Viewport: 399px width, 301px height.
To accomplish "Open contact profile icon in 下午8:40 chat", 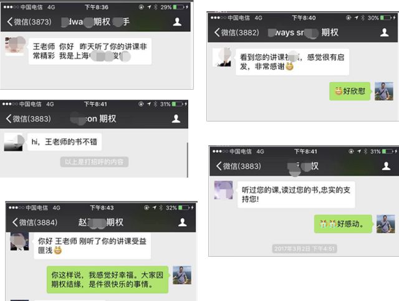I will (x=384, y=32).
